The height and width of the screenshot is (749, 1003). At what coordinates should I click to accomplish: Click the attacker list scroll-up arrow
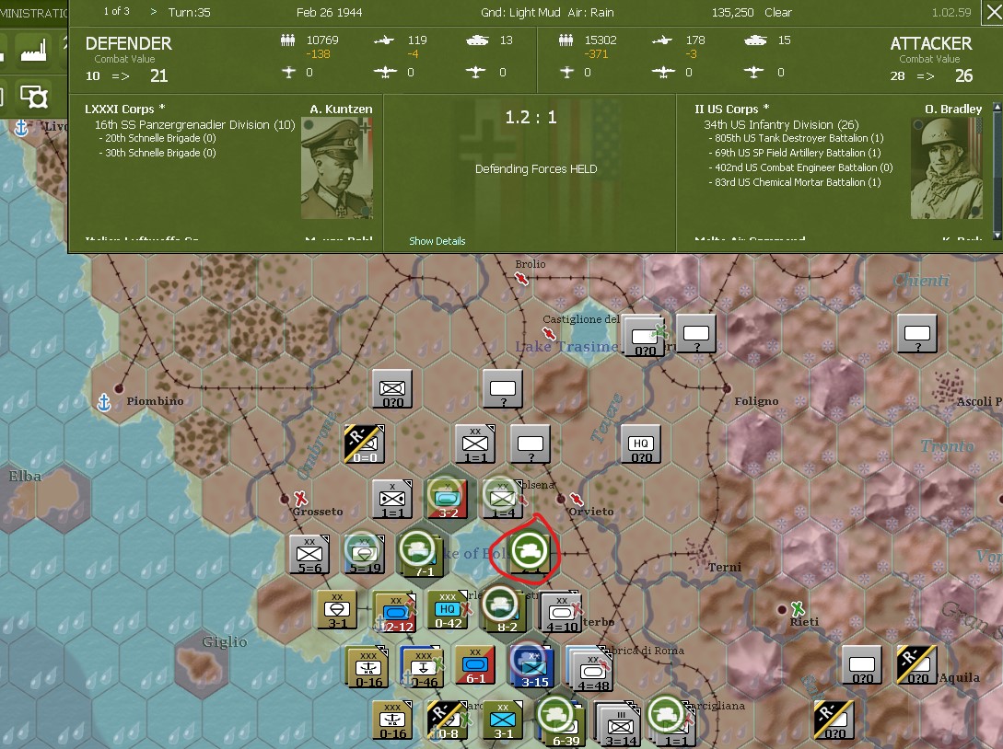click(997, 108)
